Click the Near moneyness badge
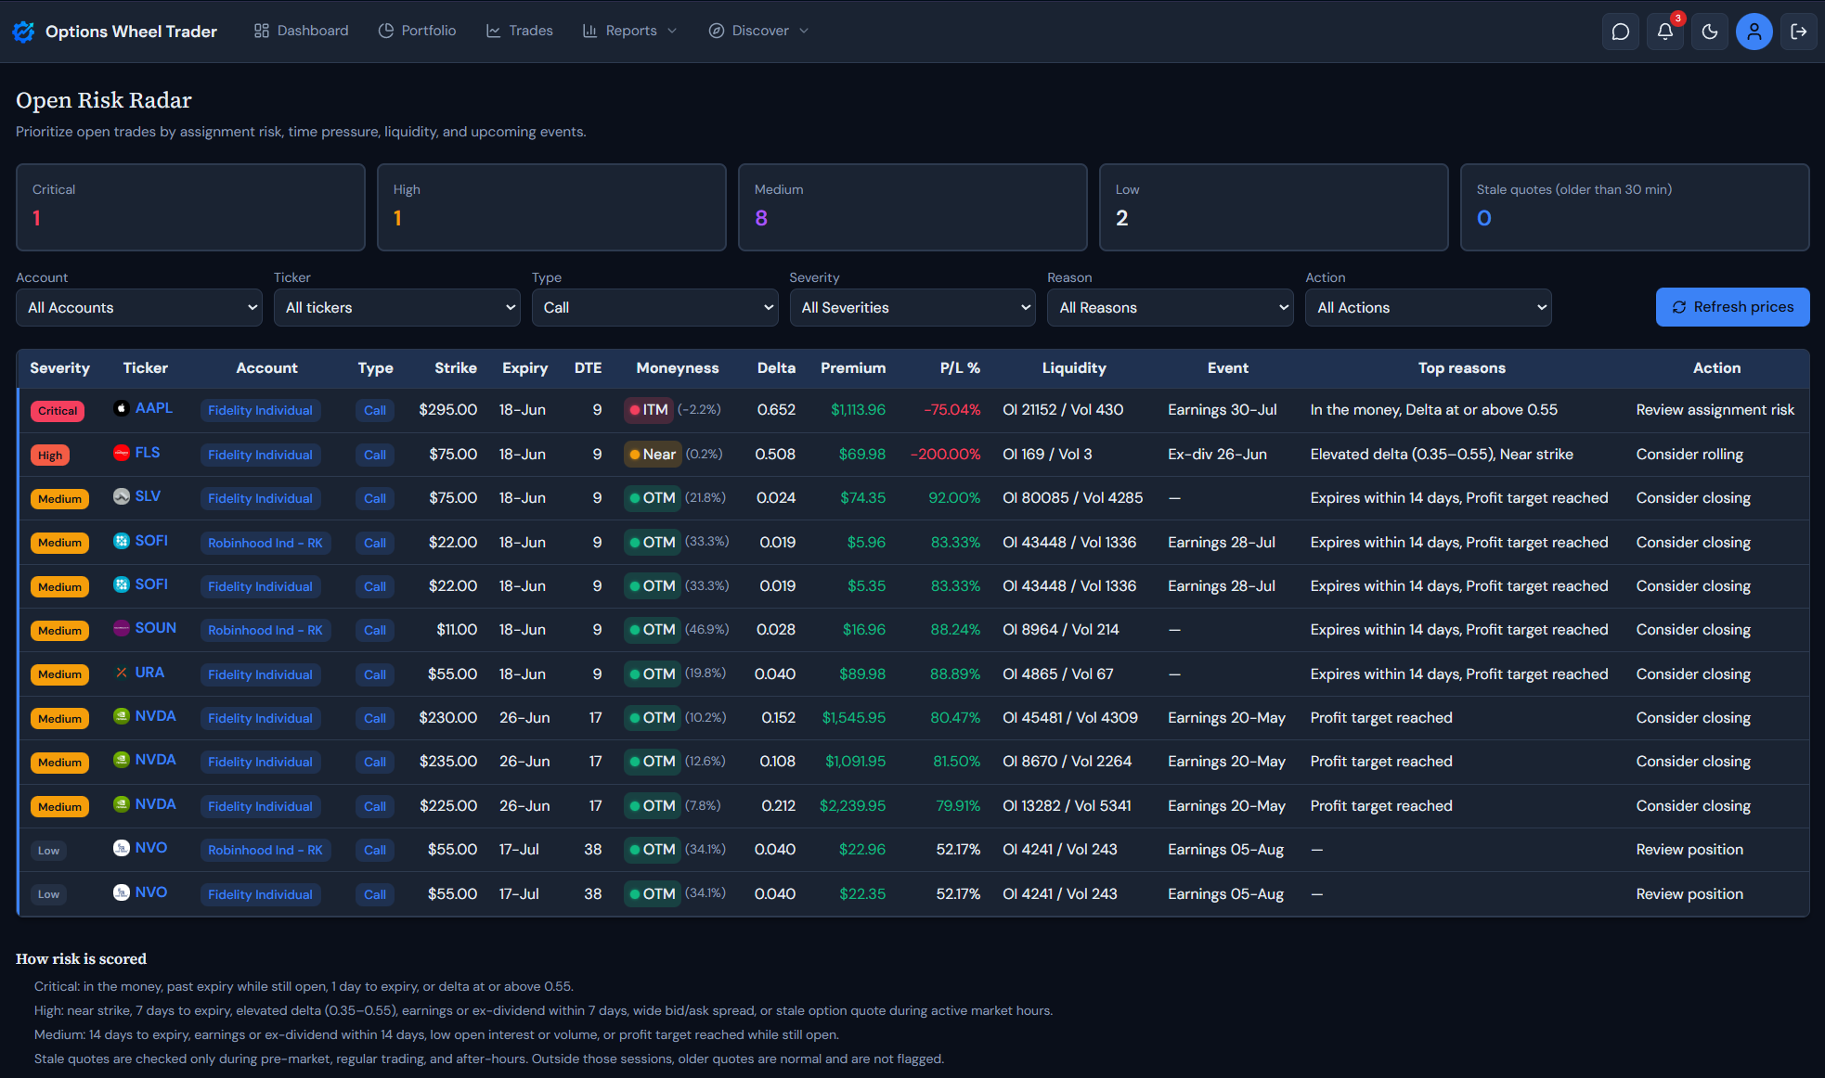This screenshot has width=1825, height=1078. (x=653, y=455)
